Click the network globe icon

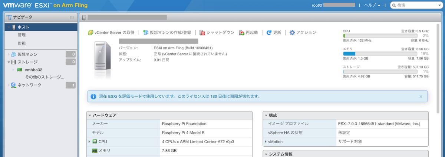[x=14, y=85]
